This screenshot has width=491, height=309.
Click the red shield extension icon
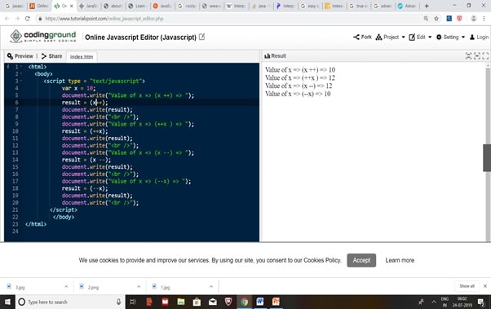point(459,19)
